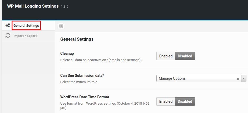Enable WordPress Date Time Format
The width and height of the screenshot is (248, 113).
[166, 101]
